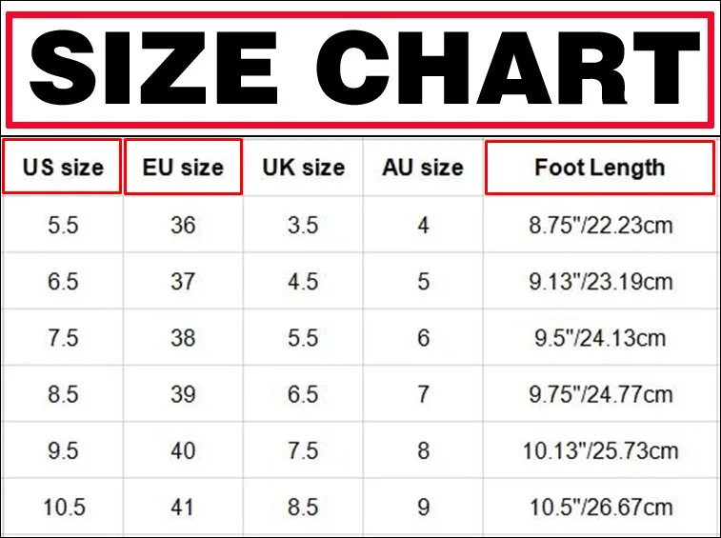Select the AU size 6 cell
The height and width of the screenshot is (538, 721).
tap(423, 337)
